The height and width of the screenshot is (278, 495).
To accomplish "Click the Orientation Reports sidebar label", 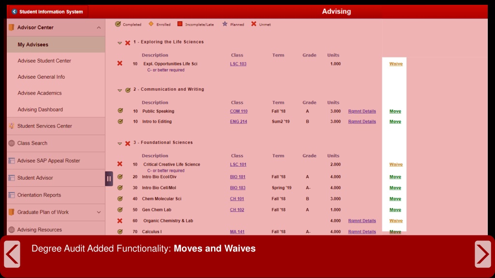I will [x=39, y=195].
